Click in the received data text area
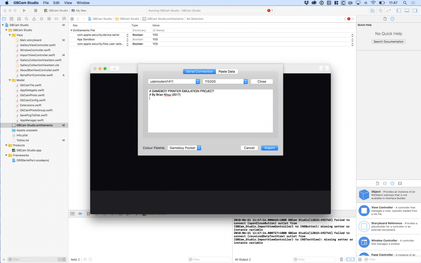 (x=210, y=111)
